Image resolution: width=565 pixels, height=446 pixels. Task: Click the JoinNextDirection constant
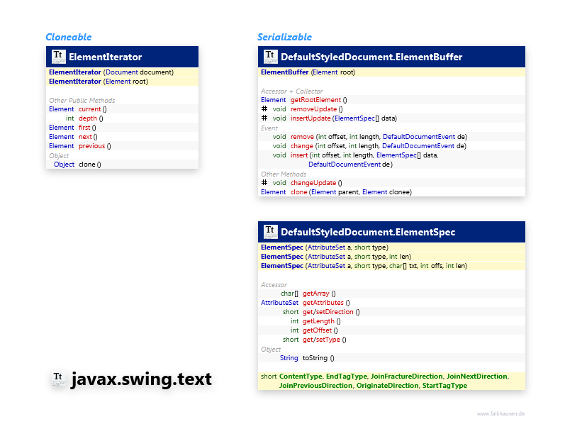click(x=477, y=376)
